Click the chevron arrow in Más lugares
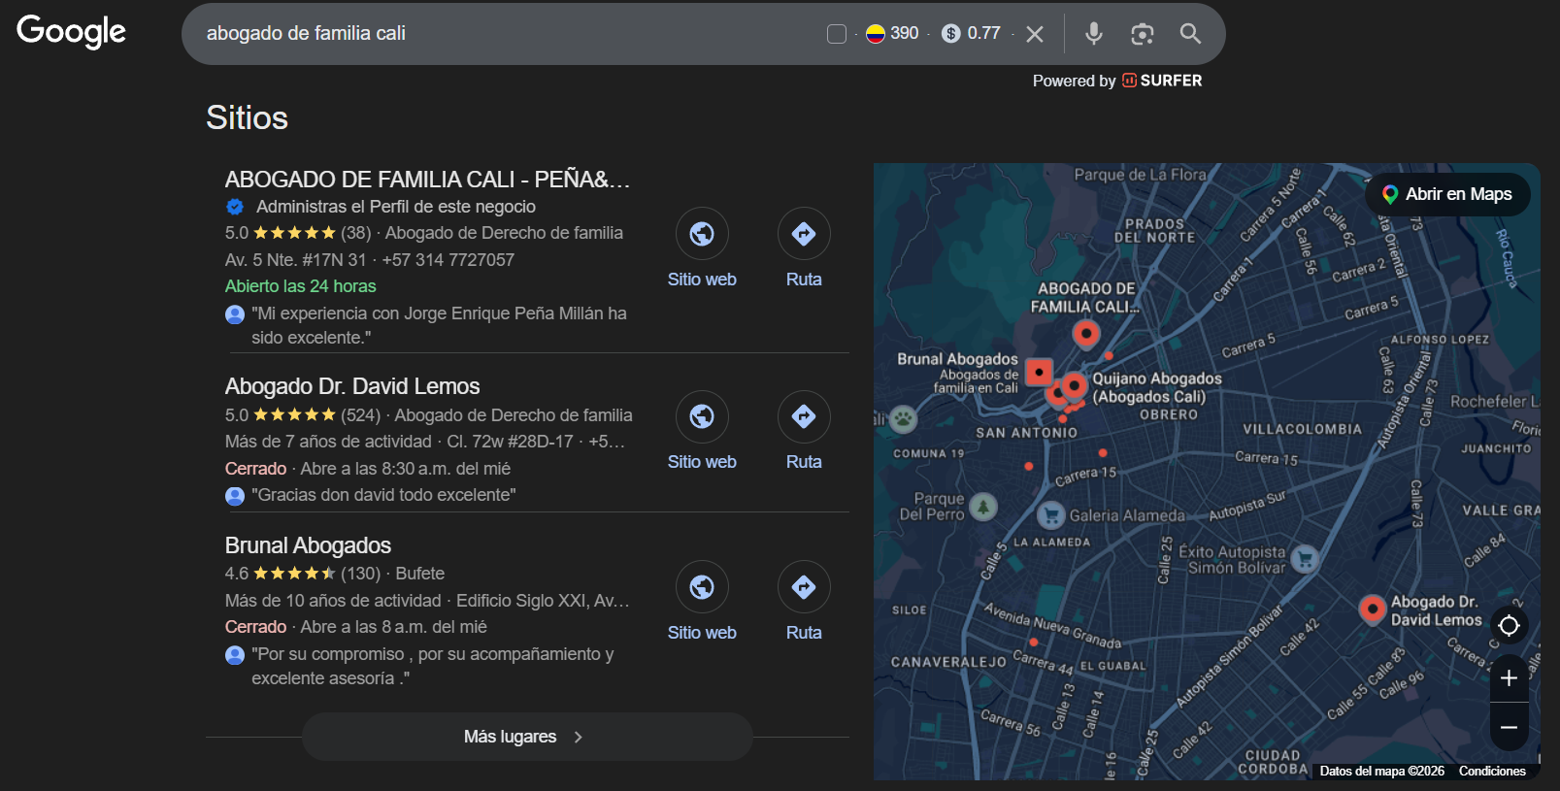This screenshot has height=791, width=1560. [579, 737]
